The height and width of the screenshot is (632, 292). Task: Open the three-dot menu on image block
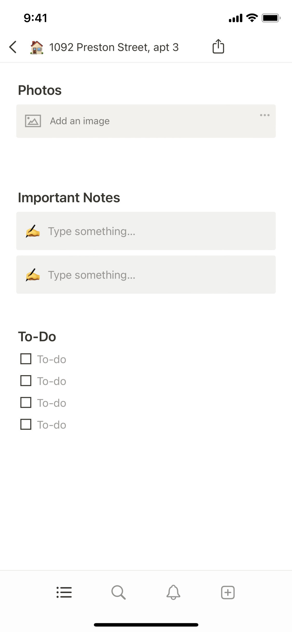265,115
